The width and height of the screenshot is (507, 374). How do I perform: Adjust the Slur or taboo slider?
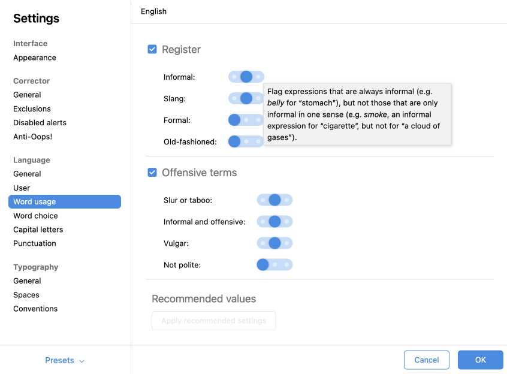[x=274, y=200]
